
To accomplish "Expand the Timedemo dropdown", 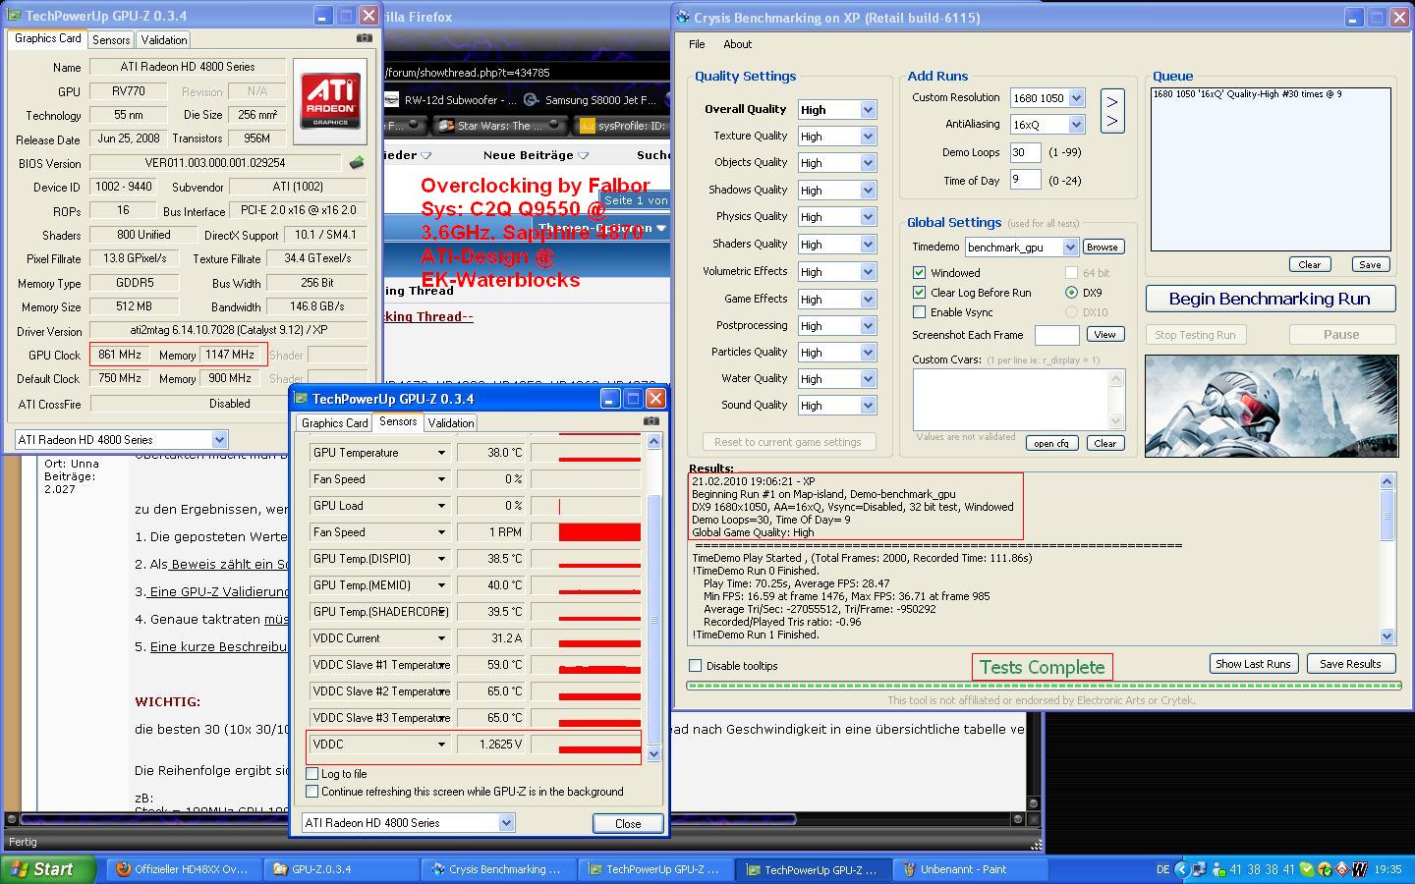I will coord(1070,248).
